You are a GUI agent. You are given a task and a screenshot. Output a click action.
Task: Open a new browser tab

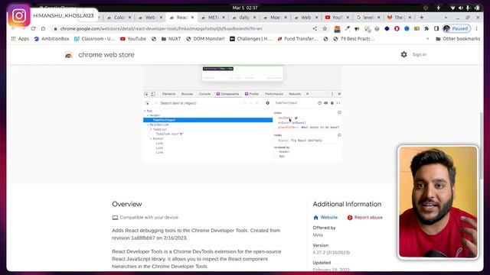pos(422,18)
